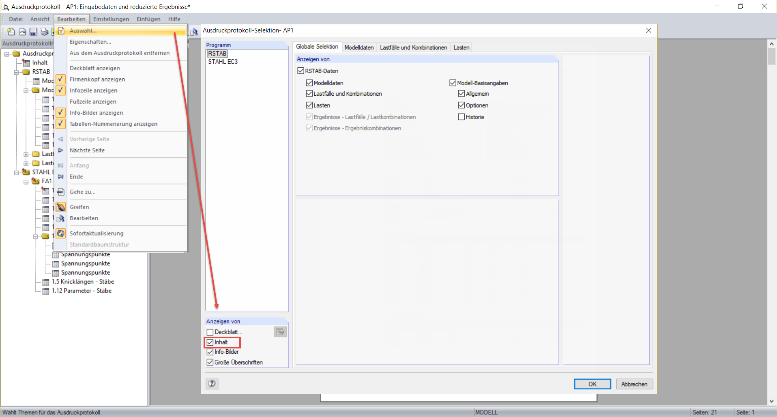
Task: Click the OK button
Action: pyautogui.click(x=592, y=384)
